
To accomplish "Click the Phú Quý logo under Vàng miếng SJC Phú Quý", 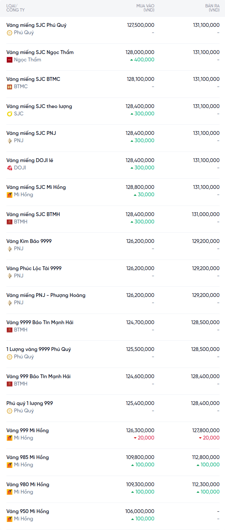I will tap(10, 33).
